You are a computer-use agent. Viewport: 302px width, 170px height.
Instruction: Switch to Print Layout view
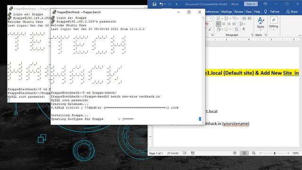pyautogui.click(x=244, y=153)
